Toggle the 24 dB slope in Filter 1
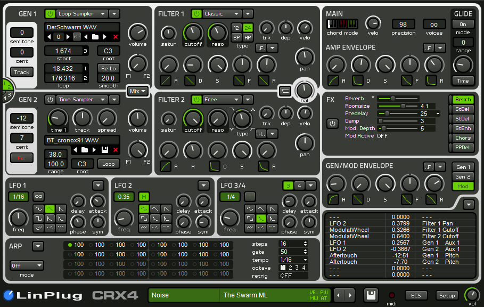Viewport: 484px width, 307px height. coord(248,28)
